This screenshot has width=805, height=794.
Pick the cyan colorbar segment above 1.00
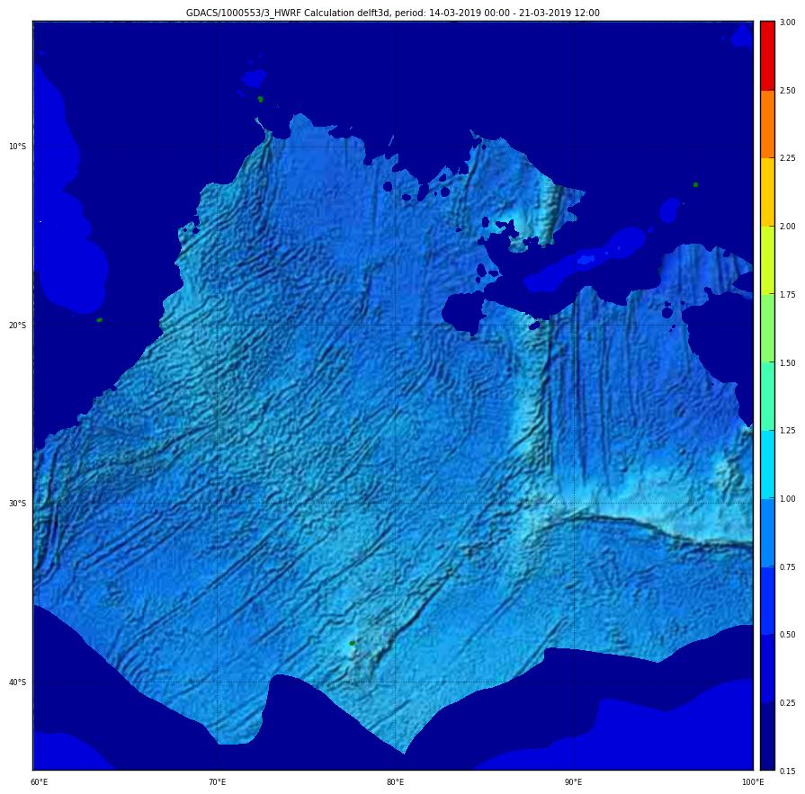pos(766,464)
